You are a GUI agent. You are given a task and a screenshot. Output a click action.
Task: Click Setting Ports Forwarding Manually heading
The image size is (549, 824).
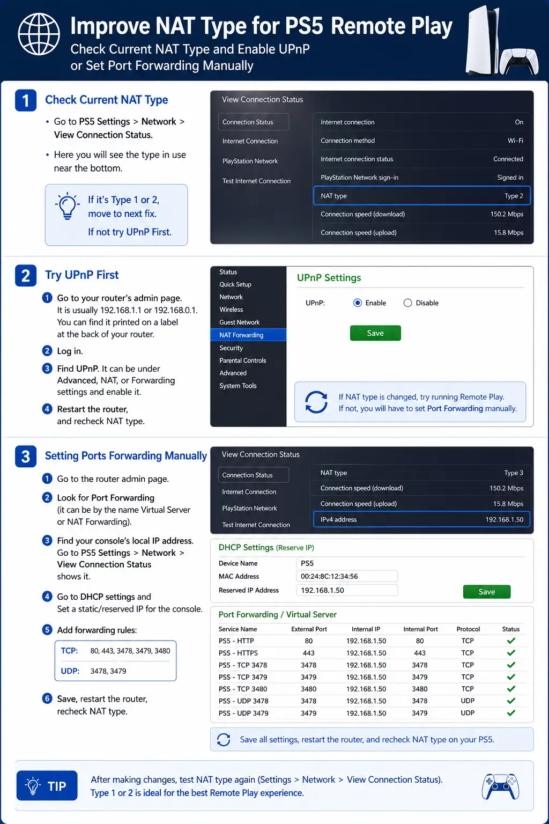tap(126, 456)
